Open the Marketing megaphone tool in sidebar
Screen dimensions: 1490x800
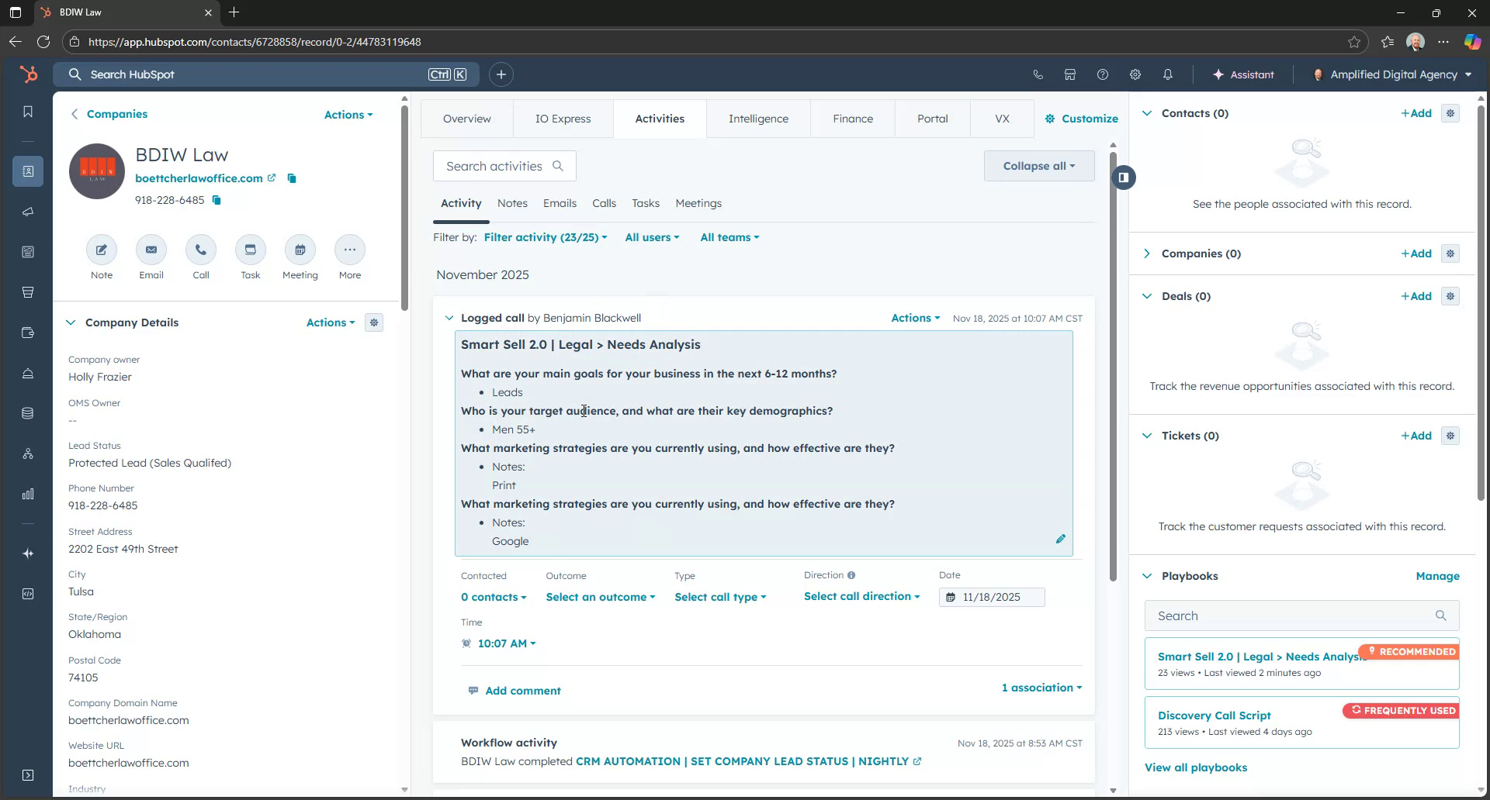(28, 212)
